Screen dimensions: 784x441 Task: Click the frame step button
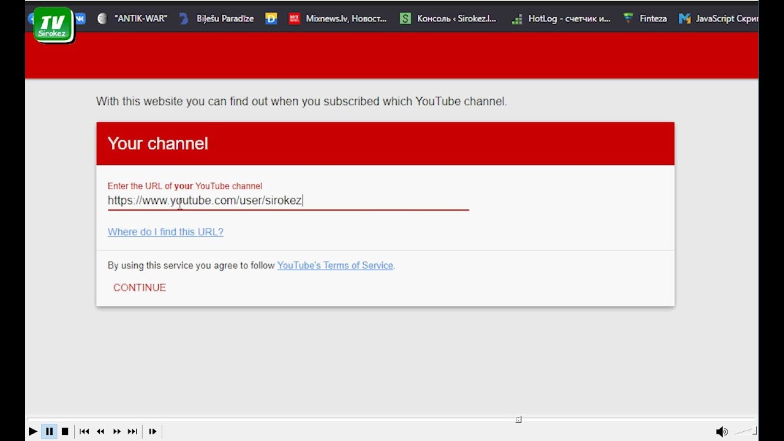[153, 431]
